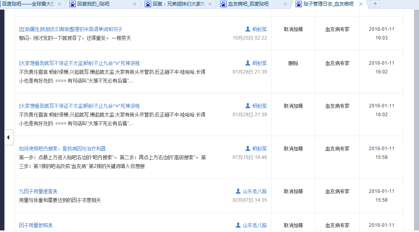The width and height of the screenshot is (419, 232).
Task: Click post time 07月15日 19:46
Action: pyautogui.click(x=249, y=157)
